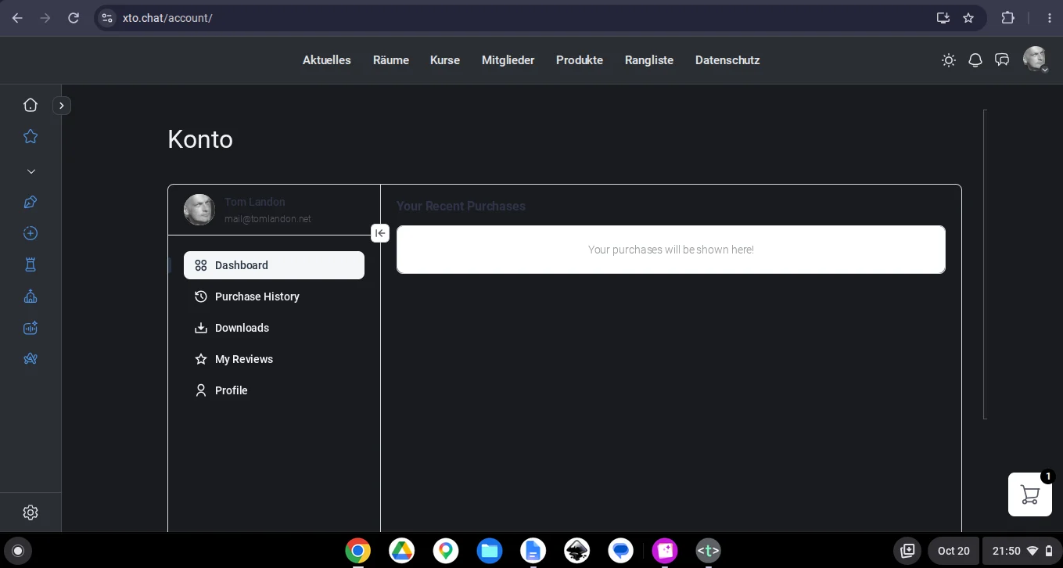
Task: Open the browser Extensions puzzle icon
Action: click(x=1008, y=18)
